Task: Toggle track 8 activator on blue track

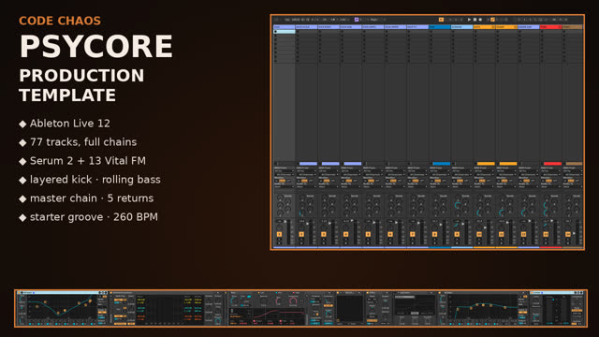Action: [434, 234]
